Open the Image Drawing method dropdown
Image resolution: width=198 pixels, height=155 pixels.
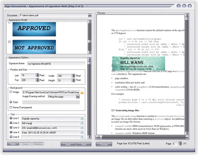coord(78,97)
